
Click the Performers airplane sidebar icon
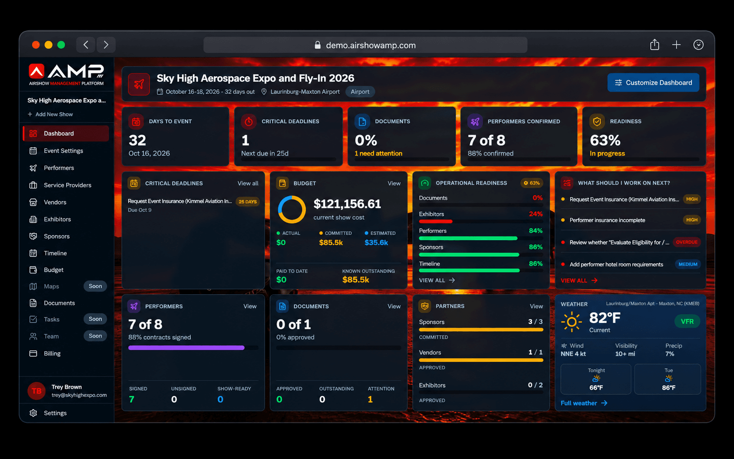pyautogui.click(x=33, y=168)
